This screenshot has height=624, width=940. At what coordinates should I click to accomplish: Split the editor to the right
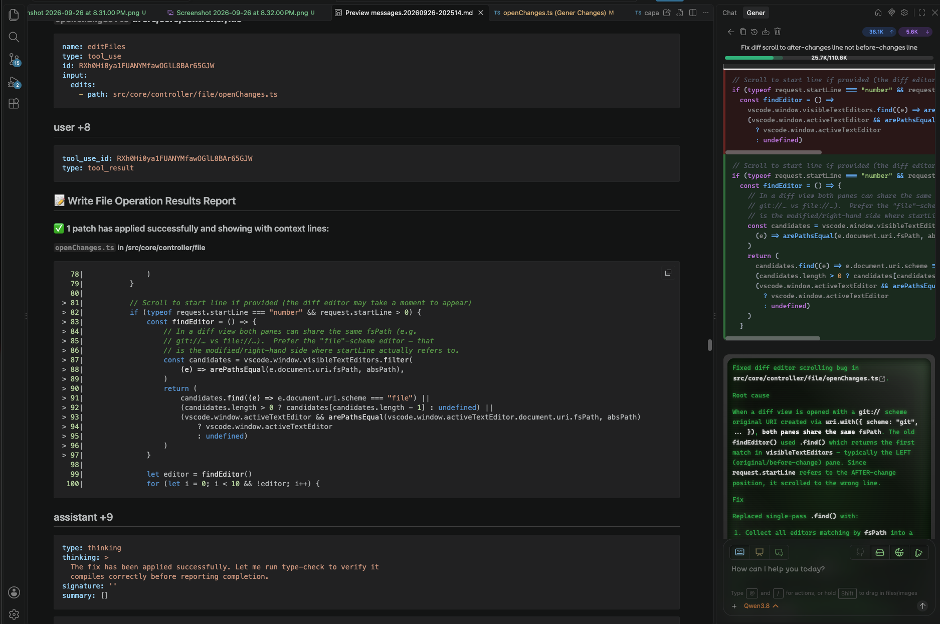[x=693, y=13]
